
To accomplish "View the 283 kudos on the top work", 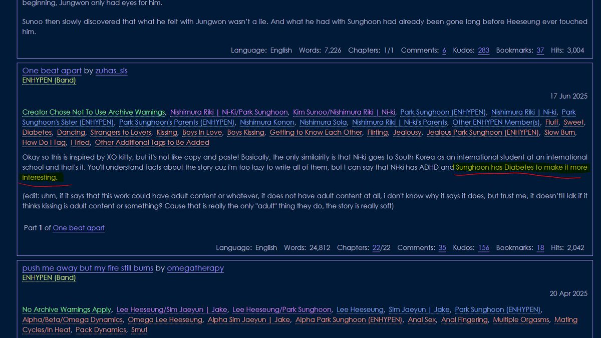I will (484, 50).
